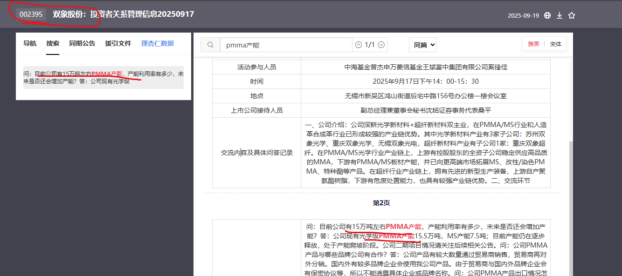Screen dimensions: 622x276
Task: Click the magnifier search icon
Action: [210, 45]
